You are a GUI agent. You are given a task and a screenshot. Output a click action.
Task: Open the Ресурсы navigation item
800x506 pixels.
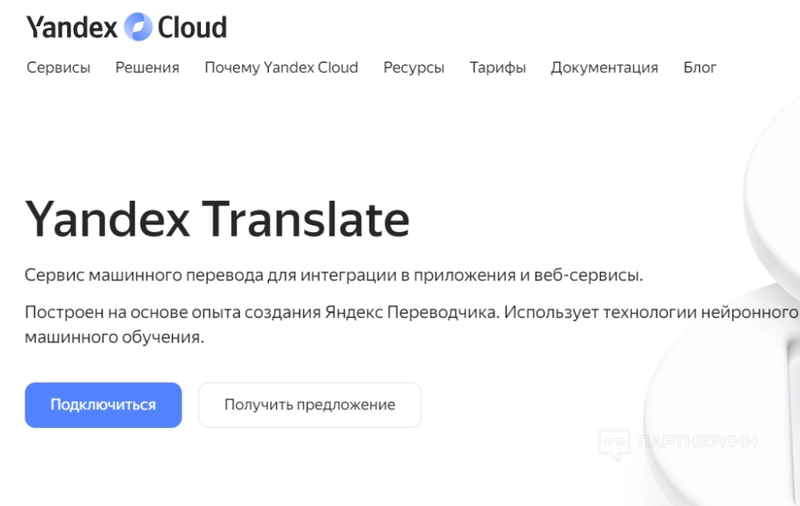pyautogui.click(x=414, y=68)
